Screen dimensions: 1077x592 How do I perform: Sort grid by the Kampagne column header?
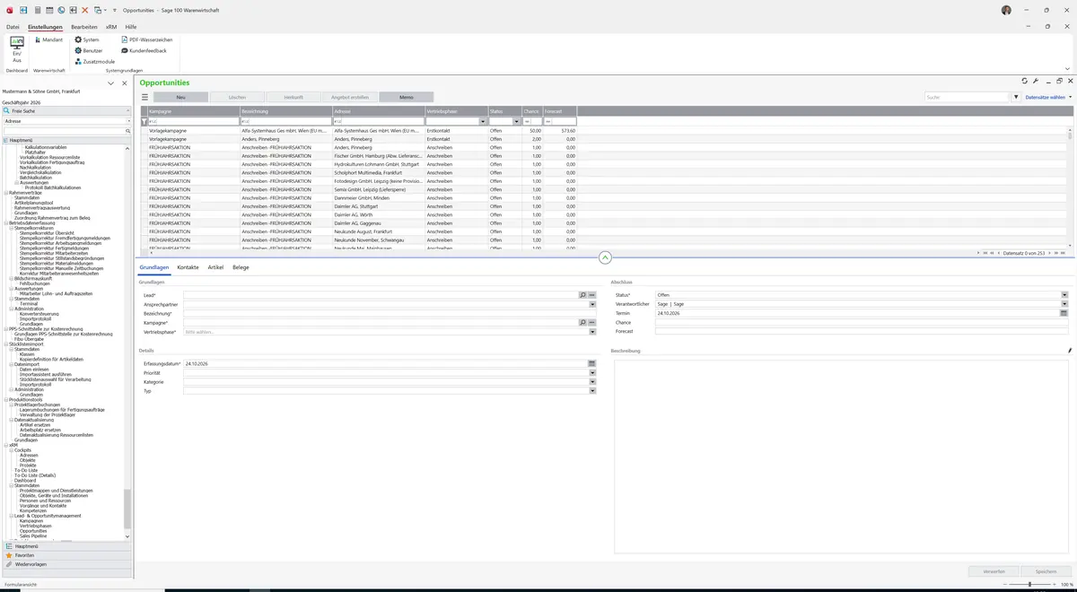(x=193, y=111)
